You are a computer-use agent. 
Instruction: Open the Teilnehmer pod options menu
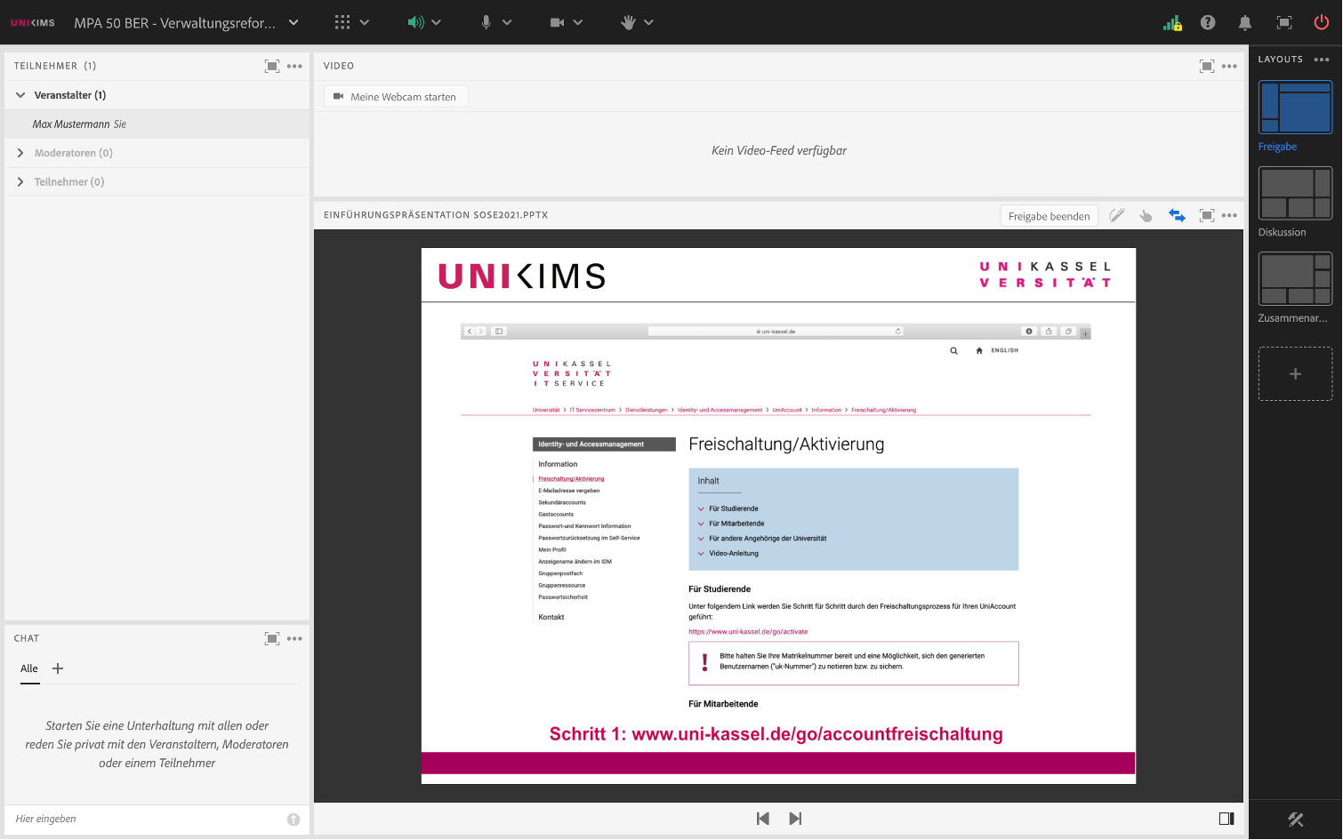click(294, 66)
